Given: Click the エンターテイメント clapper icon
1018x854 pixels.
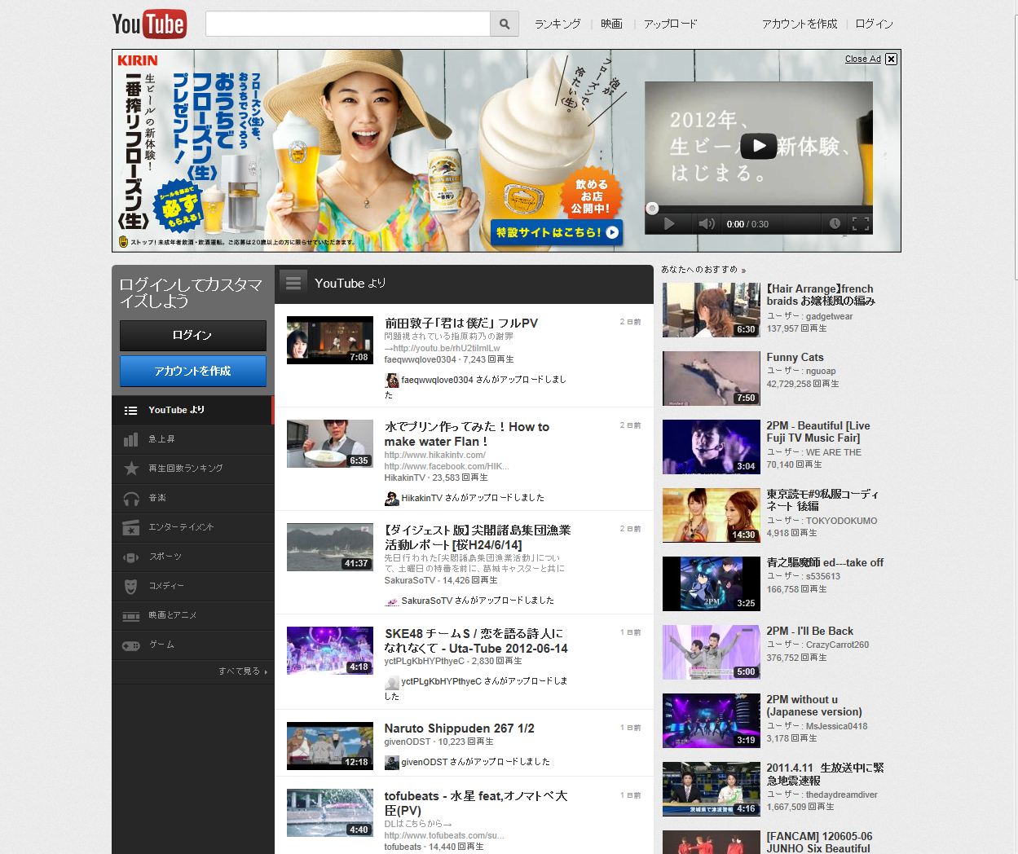Looking at the screenshot, I should pyautogui.click(x=130, y=527).
